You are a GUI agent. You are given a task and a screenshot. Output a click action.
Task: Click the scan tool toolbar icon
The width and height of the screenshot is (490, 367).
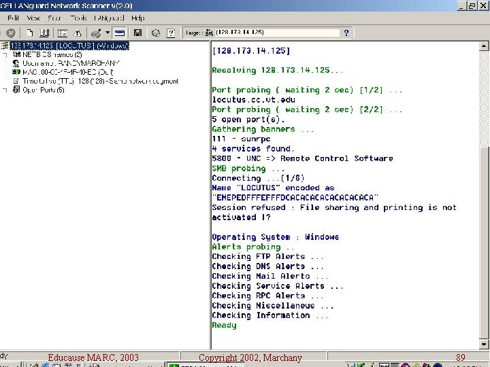pyautogui.click(x=96, y=33)
